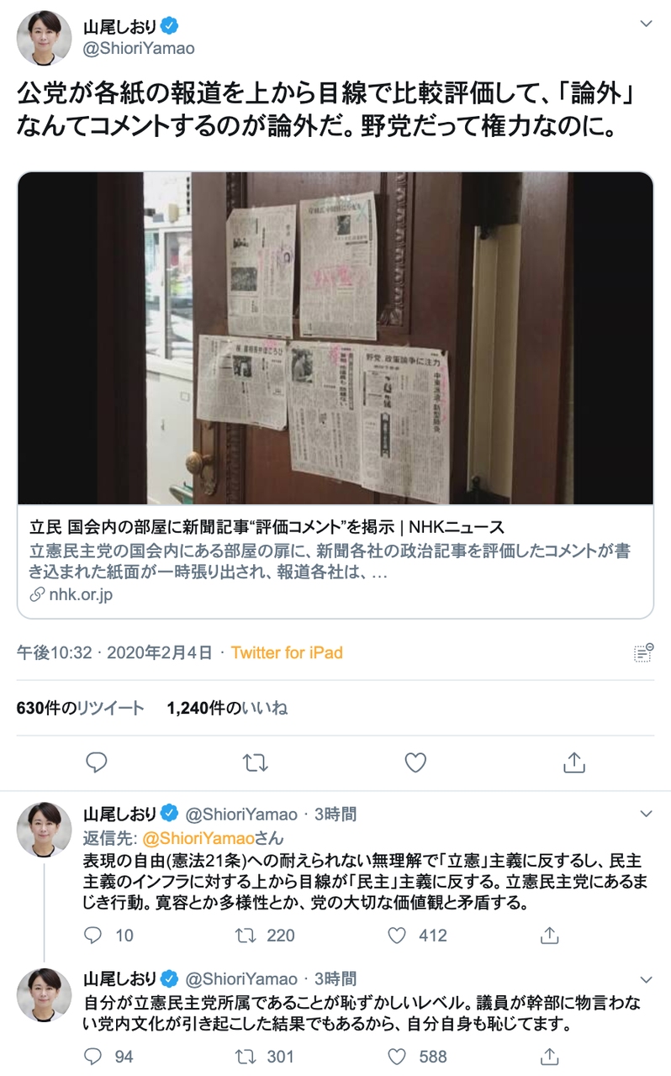Image resolution: width=671 pixels, height=1076 pixels.
Task: Open the profile avatar at top of tweet
Action: tap(44, 39)
